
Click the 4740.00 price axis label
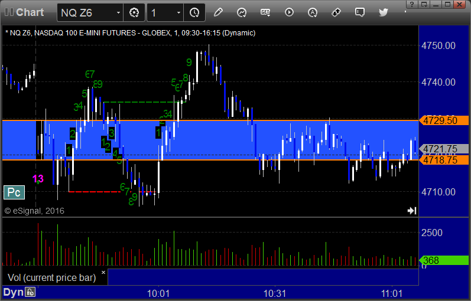point(438,82)
